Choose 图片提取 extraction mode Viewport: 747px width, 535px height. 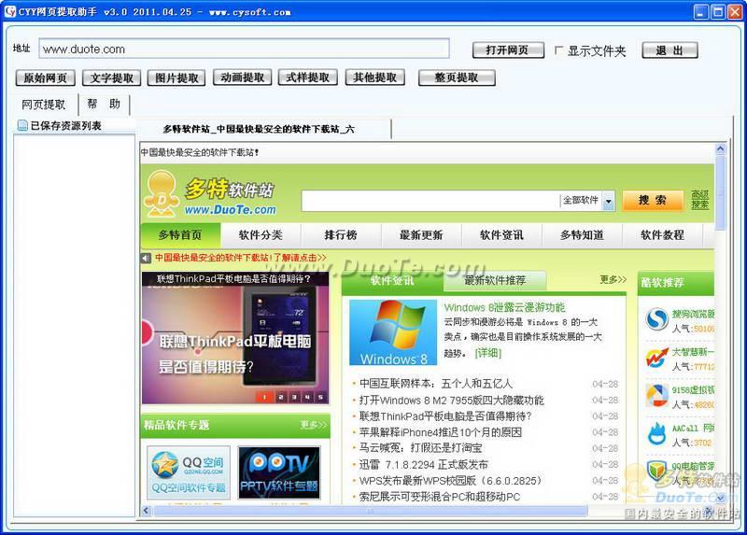click(176, 77)
